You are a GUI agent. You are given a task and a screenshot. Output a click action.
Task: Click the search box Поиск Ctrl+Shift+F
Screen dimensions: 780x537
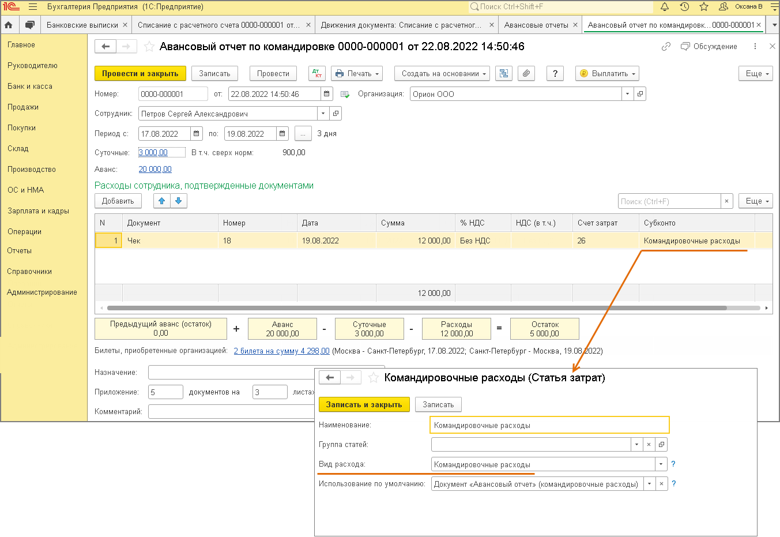click(561, 7)
